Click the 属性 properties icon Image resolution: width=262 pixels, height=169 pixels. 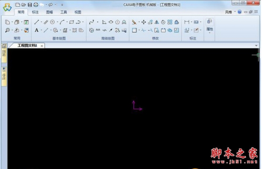click(x=210, y=21)
